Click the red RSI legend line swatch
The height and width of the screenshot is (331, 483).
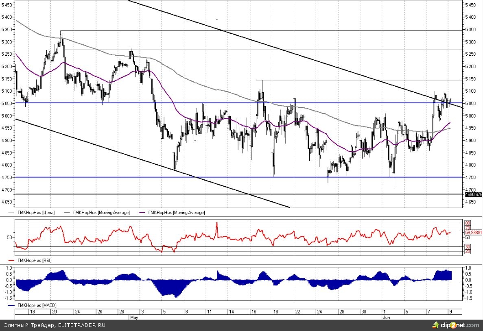point(11,260)
